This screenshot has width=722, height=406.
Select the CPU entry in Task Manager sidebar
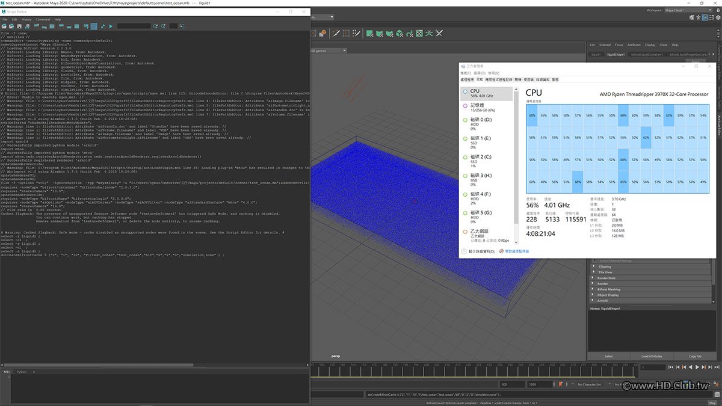pyautogui.click(x=486, y=93)
